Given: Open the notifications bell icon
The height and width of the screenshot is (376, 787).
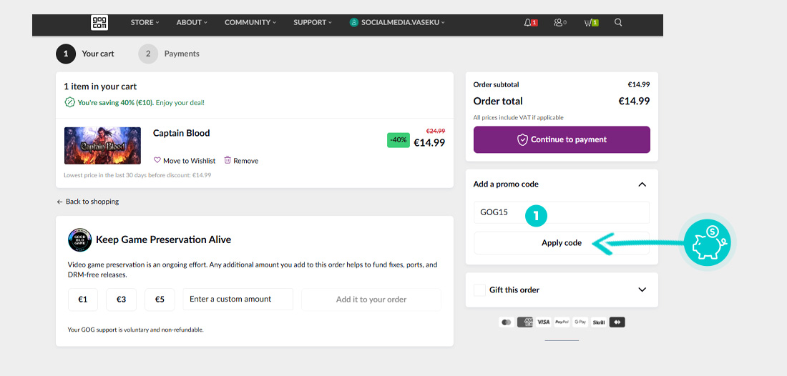Looking at the screenshot, I should tap(528, 23).
